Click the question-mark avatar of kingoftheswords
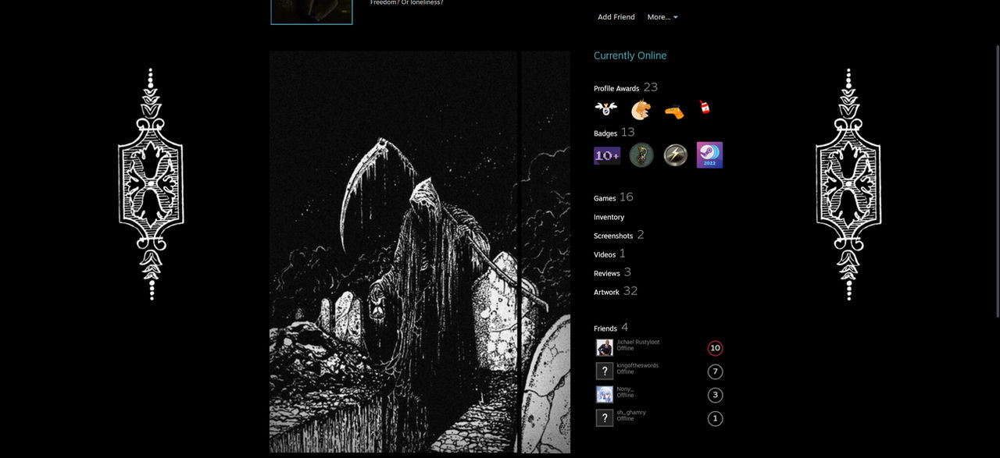Screen dimensions: 1000x458 pyautogui.click(x=605, y=371)
